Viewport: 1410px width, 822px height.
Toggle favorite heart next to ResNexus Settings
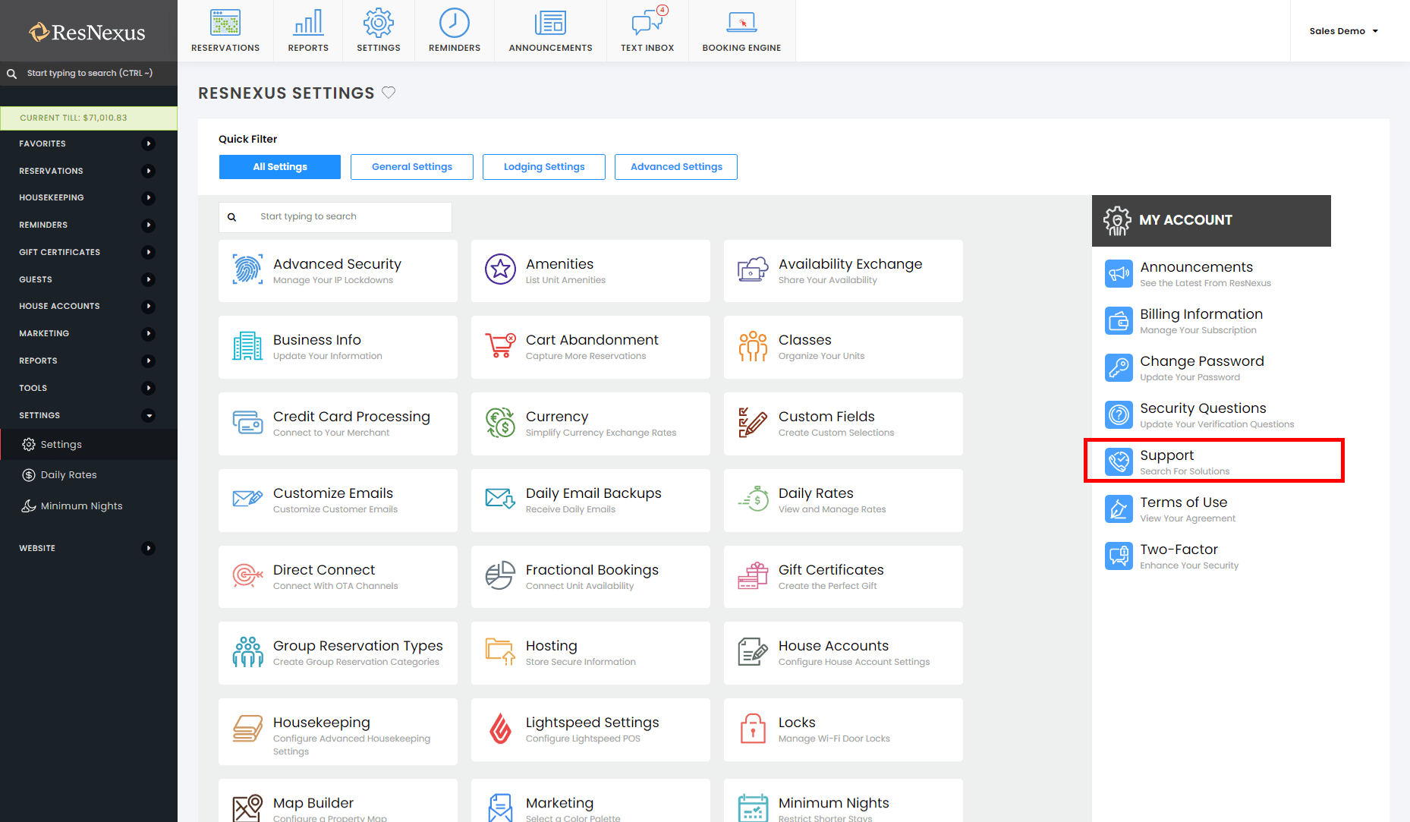[389, 93]
